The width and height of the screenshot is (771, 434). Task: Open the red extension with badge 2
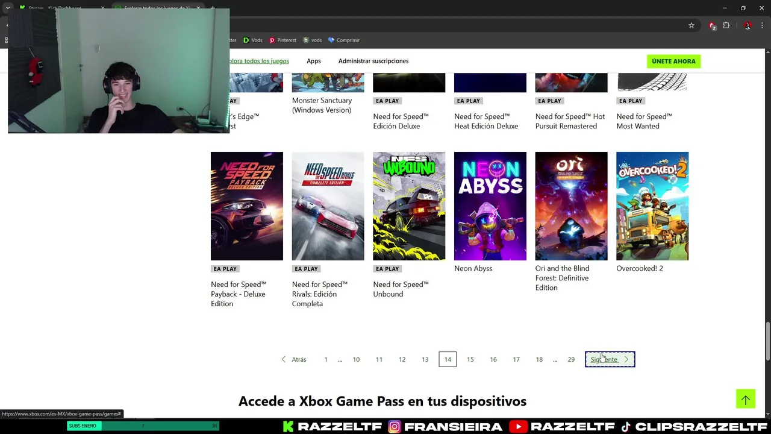tap(712, 25)
